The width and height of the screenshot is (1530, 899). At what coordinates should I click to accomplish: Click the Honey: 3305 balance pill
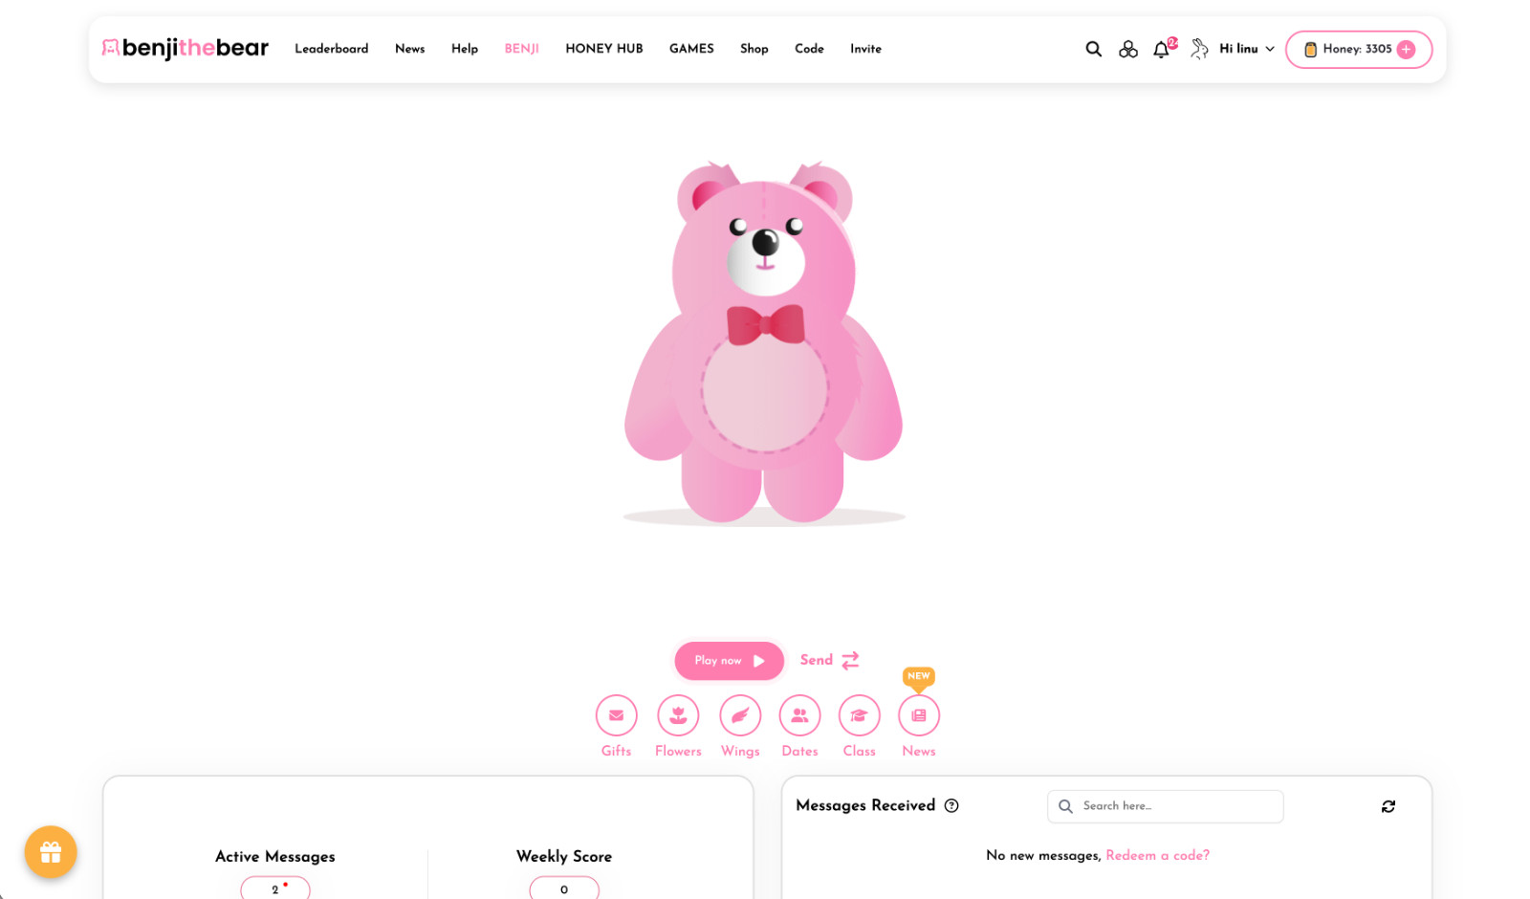[1358, 49]
